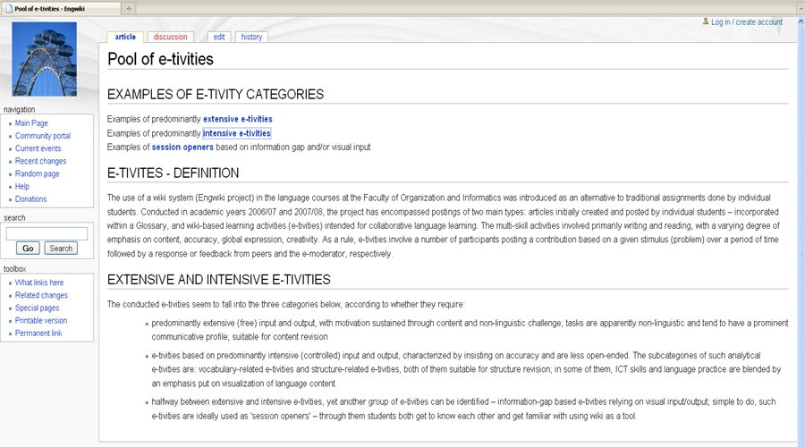Click the 'EXAMPLES OF E-TIVITY CATEGORIES' heading
The image size is (805, 447).
[216, 95]
